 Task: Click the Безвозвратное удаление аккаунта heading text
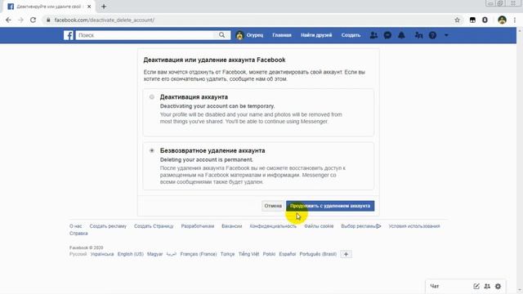point(212,150)
